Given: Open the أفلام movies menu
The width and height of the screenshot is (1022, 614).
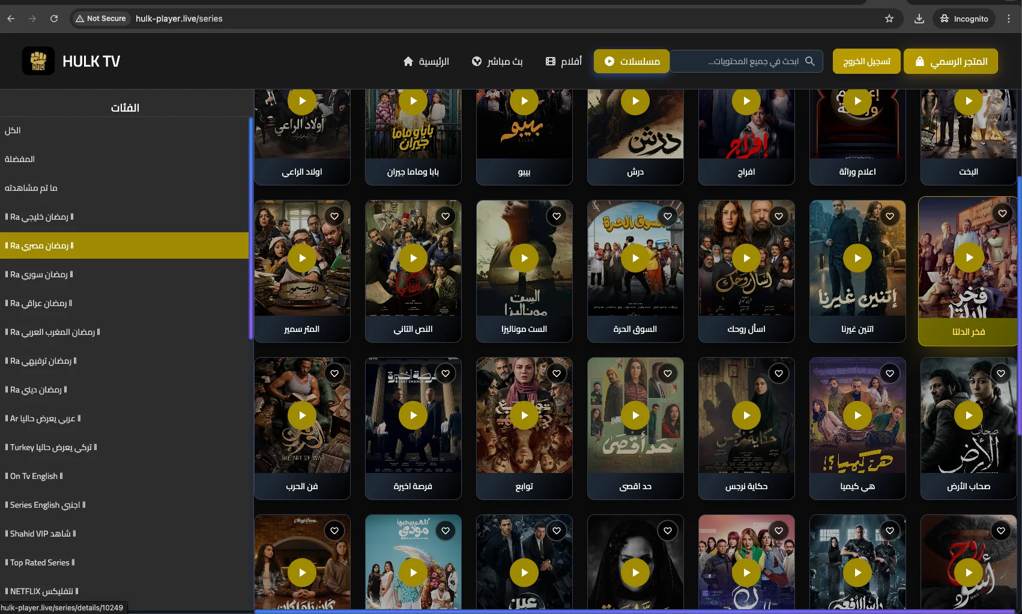Looking at the screenshot, I should click(564, 61).
